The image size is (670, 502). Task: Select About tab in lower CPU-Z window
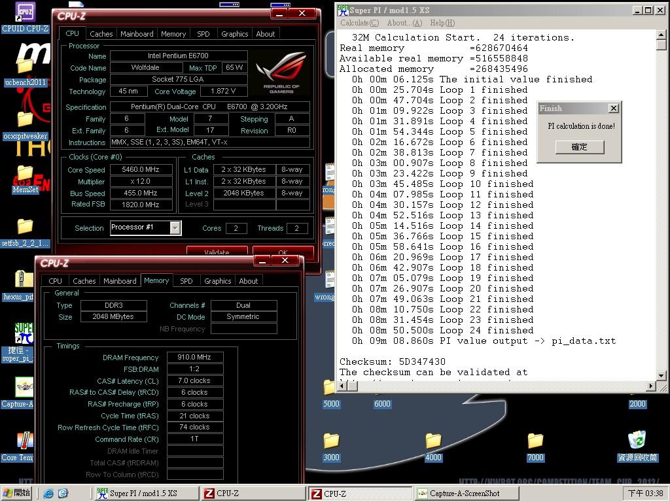[x=248, y=281]
